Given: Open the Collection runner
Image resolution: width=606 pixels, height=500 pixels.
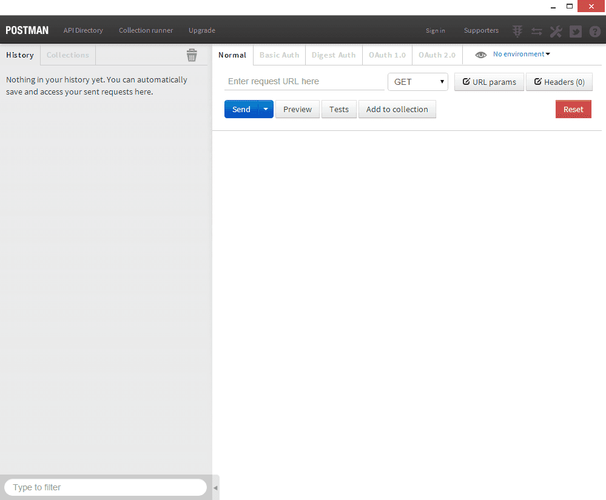Looking at the screenshot, I should coord(146,30).
